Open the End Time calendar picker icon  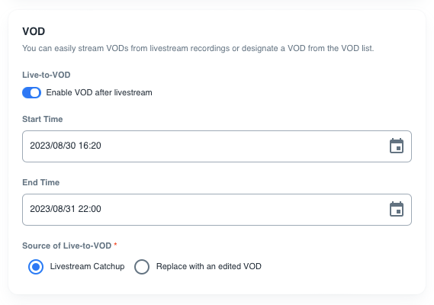coord(397,209)
